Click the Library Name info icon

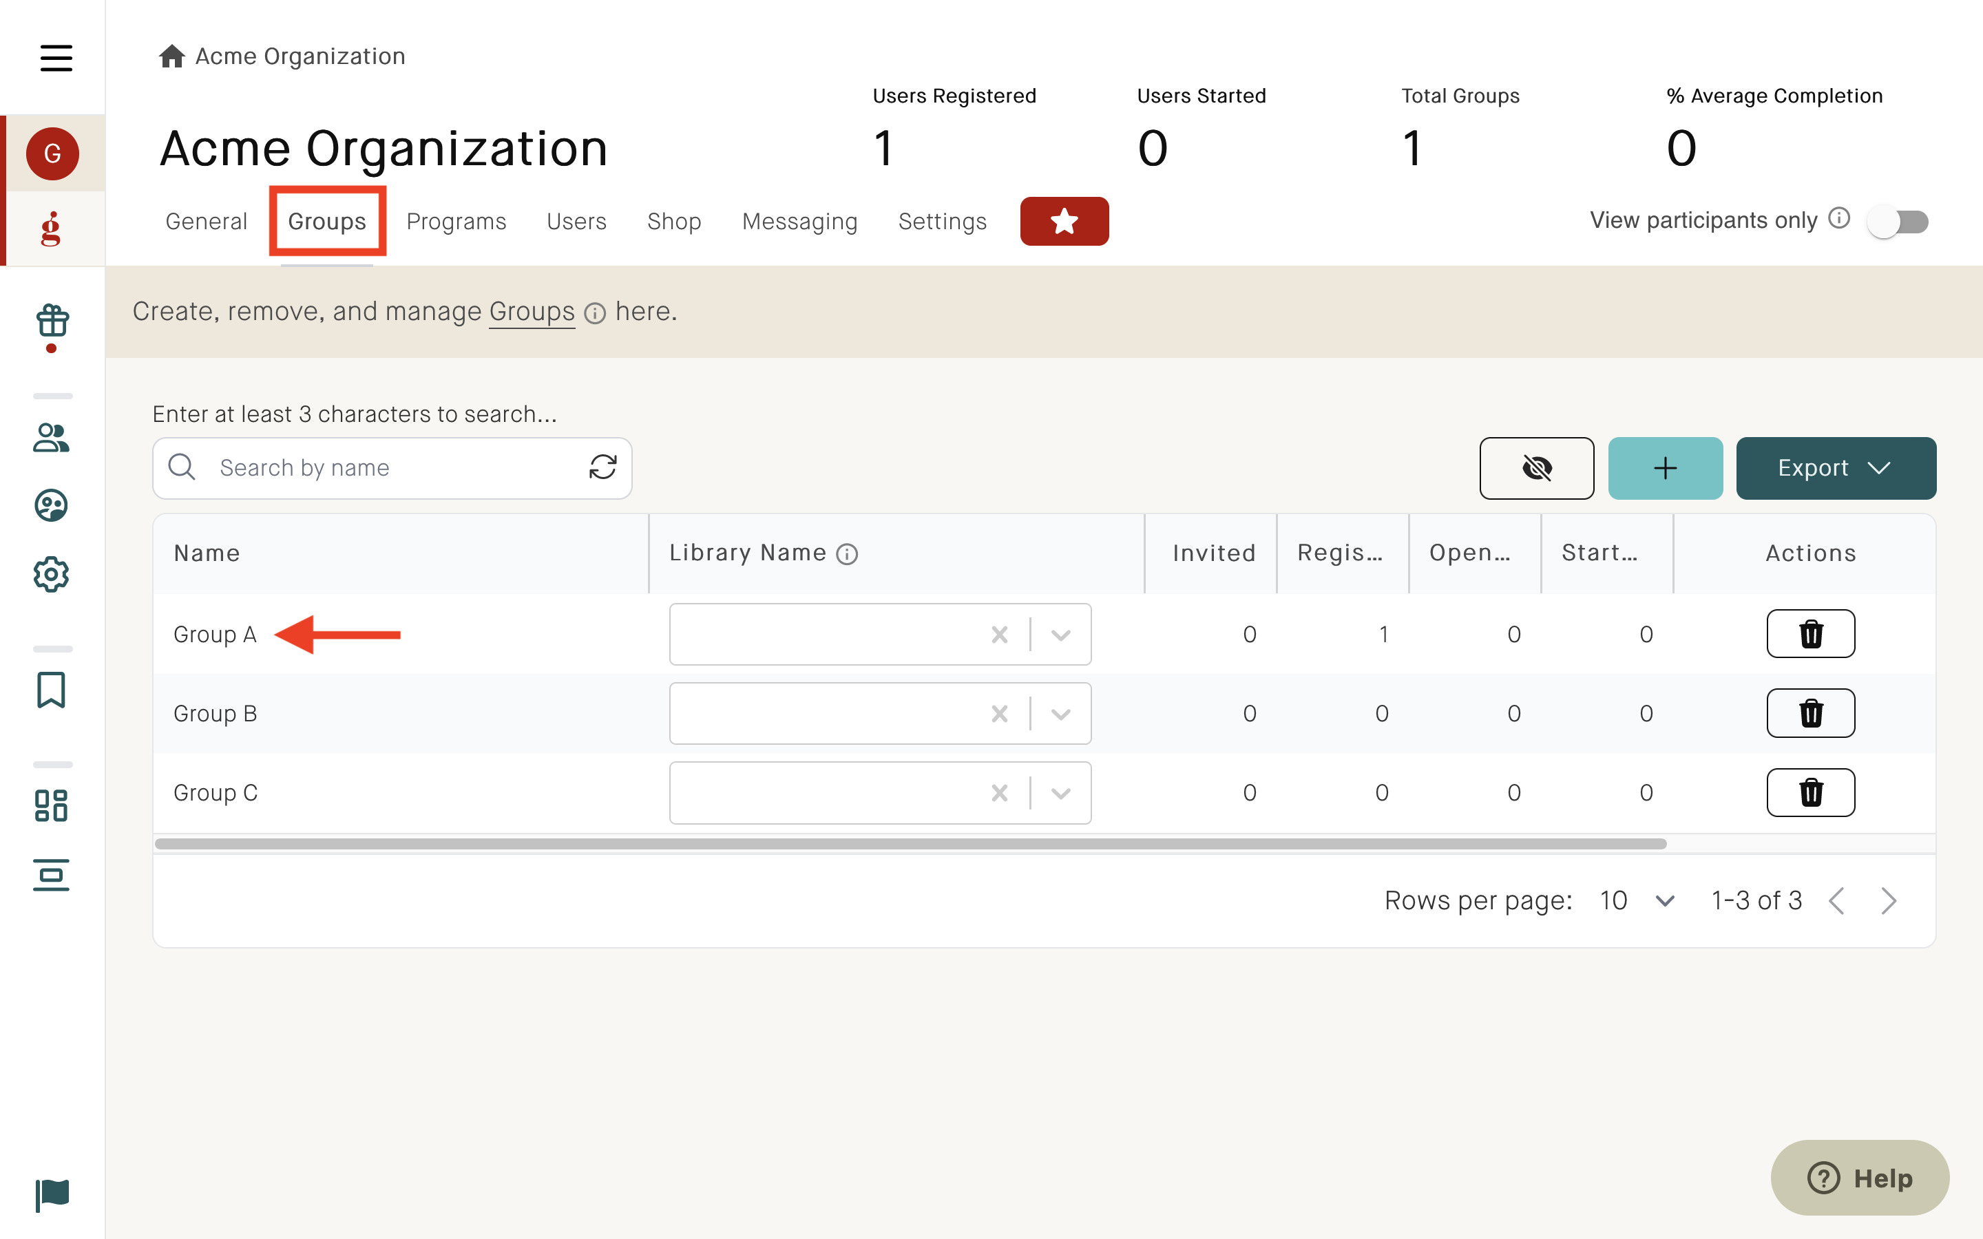tap(846, 555)
